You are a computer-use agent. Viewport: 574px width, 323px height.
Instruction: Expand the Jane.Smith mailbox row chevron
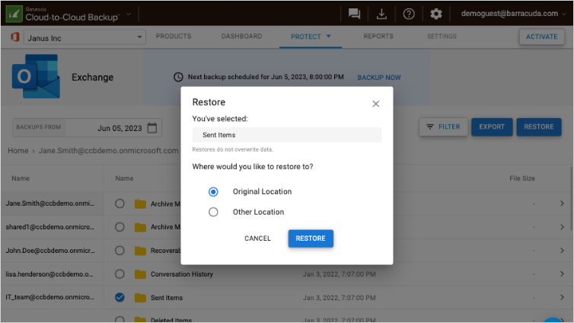coord(562,203)
